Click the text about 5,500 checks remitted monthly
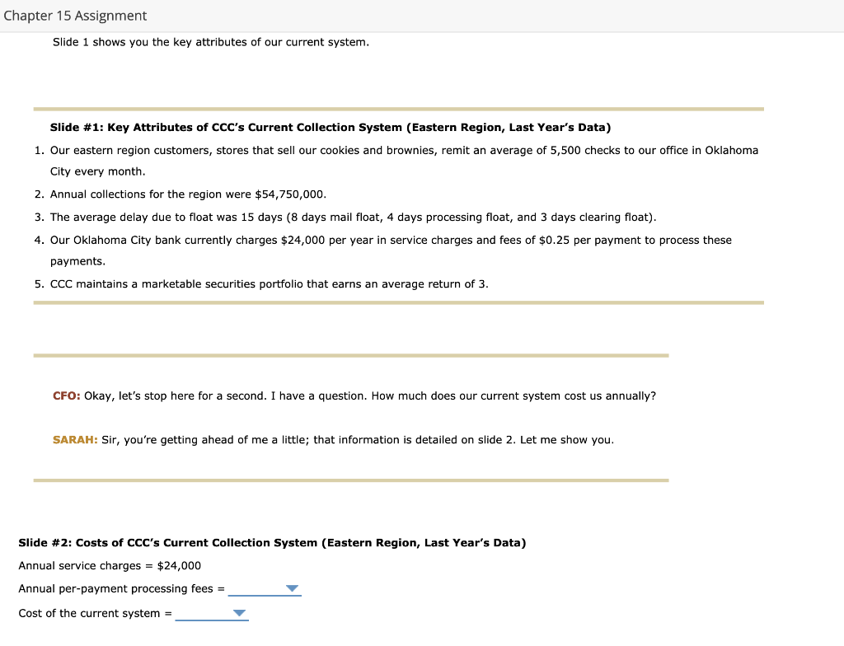This screenshot has height=646, width=844. click(x=404, y=161)
